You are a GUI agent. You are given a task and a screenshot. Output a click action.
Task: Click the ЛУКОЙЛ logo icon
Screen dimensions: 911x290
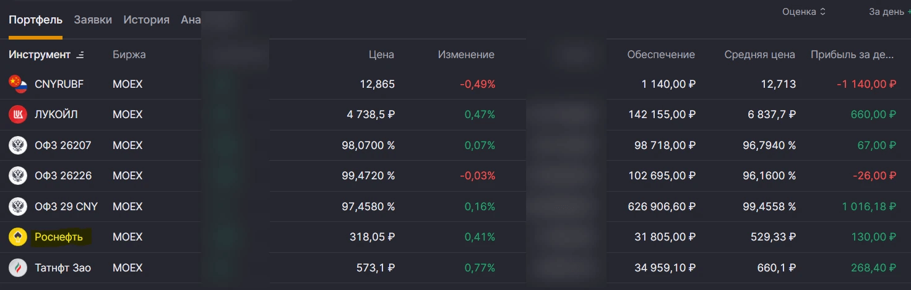(18, 114)
